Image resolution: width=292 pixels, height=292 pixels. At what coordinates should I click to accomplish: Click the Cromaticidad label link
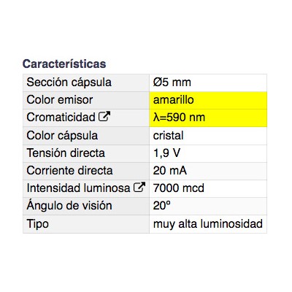[x=61, y=118]
